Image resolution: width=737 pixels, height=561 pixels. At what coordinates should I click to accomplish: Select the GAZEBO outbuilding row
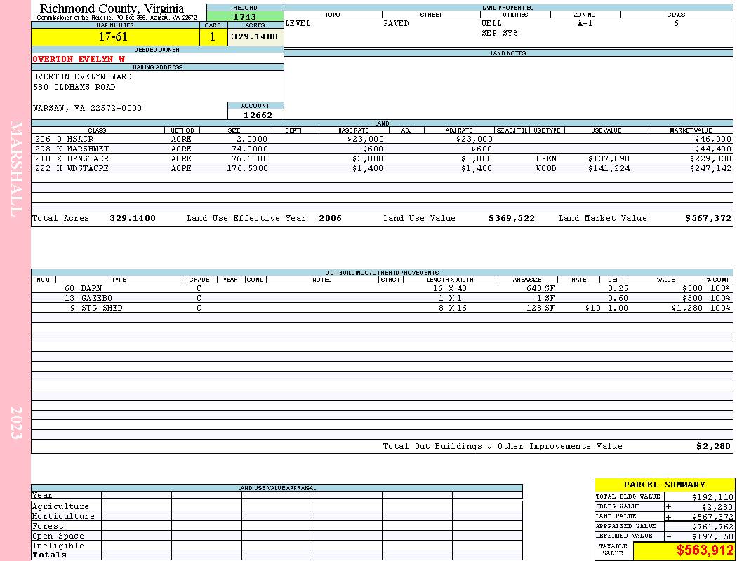[x=382, y=298]
